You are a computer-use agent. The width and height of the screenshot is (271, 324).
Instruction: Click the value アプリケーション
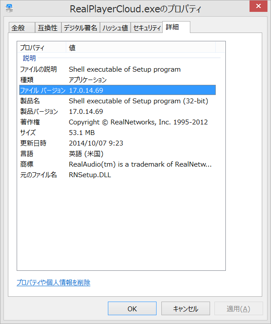(88, 80)
